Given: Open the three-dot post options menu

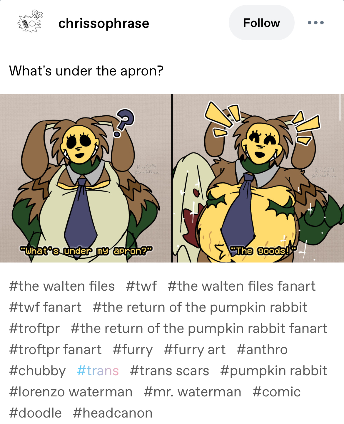Looking at the screenshot, I should pos(316,23).
